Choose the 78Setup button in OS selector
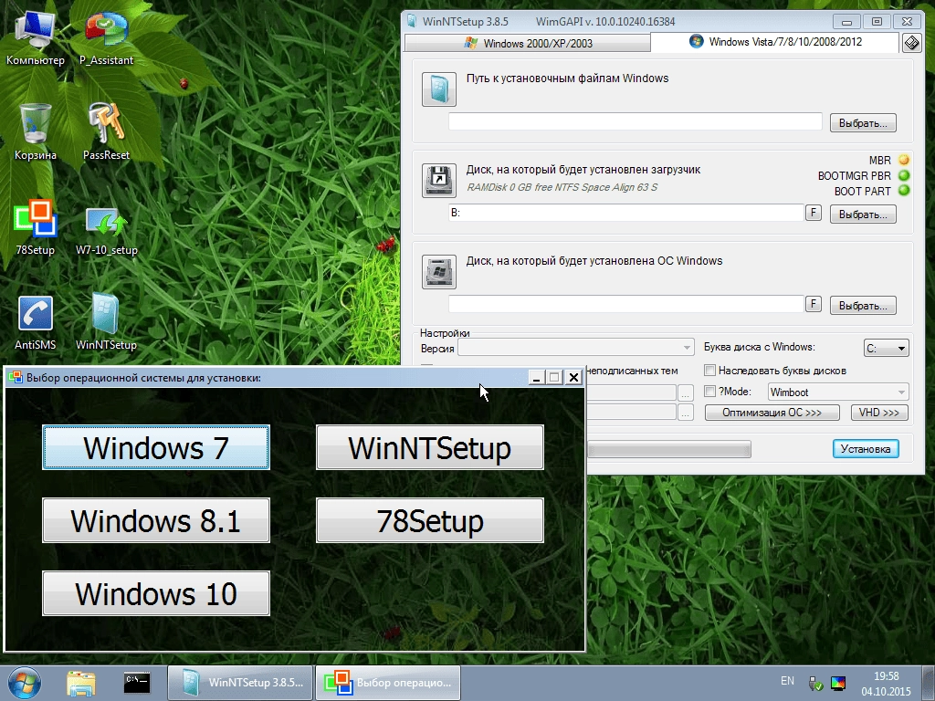The height and width of the screenshot is (701, 935). click(x=429, y=520)
